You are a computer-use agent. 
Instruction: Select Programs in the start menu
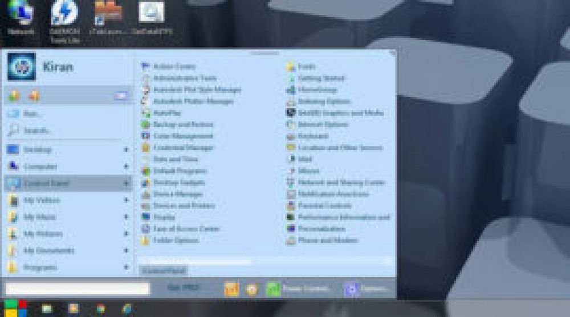click(x=68, y=267)
